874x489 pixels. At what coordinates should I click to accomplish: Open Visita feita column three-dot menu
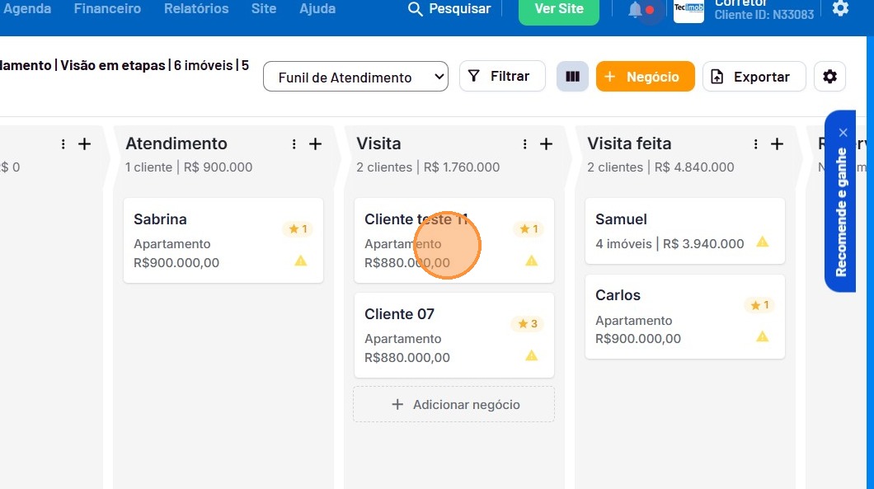pos(755,144)
